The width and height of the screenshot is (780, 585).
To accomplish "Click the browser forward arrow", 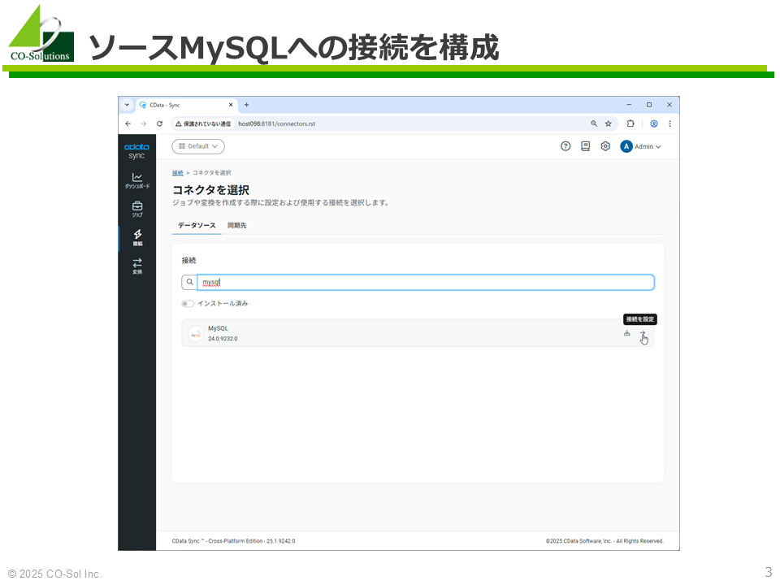I will pos(144,123).
